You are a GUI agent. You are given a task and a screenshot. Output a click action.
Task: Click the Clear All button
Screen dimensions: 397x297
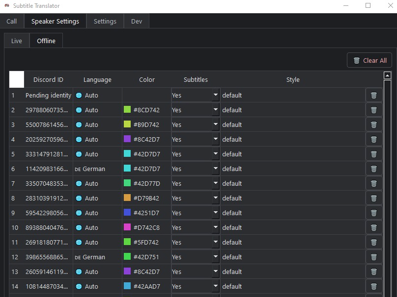pyautogui.click(x=369, y=60)
